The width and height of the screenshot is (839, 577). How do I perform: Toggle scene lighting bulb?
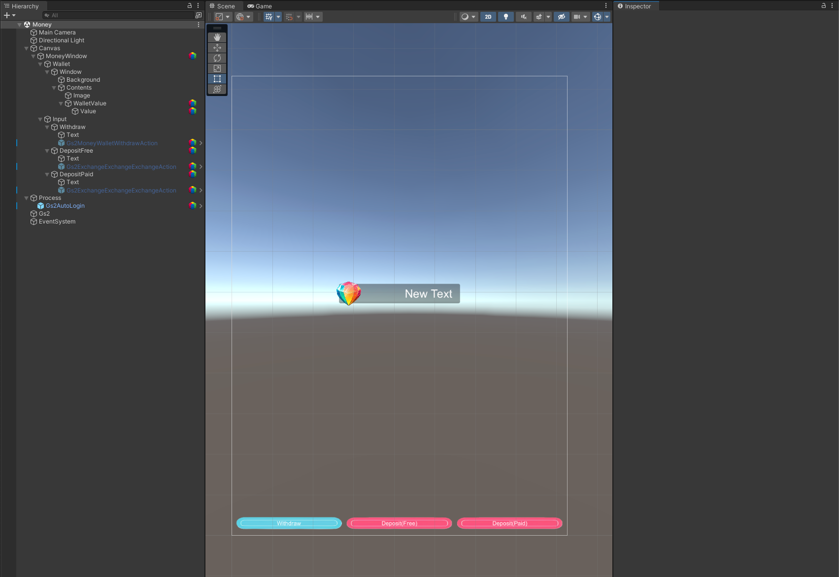(506, 17)
